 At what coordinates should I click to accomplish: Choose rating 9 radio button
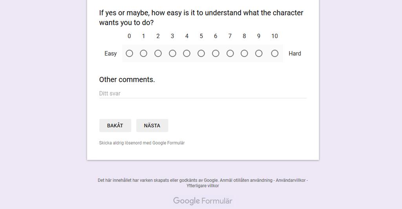pyautogui.click(x=259, y=53)
